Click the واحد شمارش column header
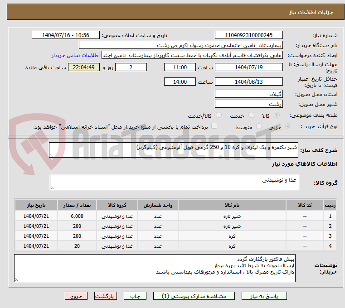 coord(158,205)
